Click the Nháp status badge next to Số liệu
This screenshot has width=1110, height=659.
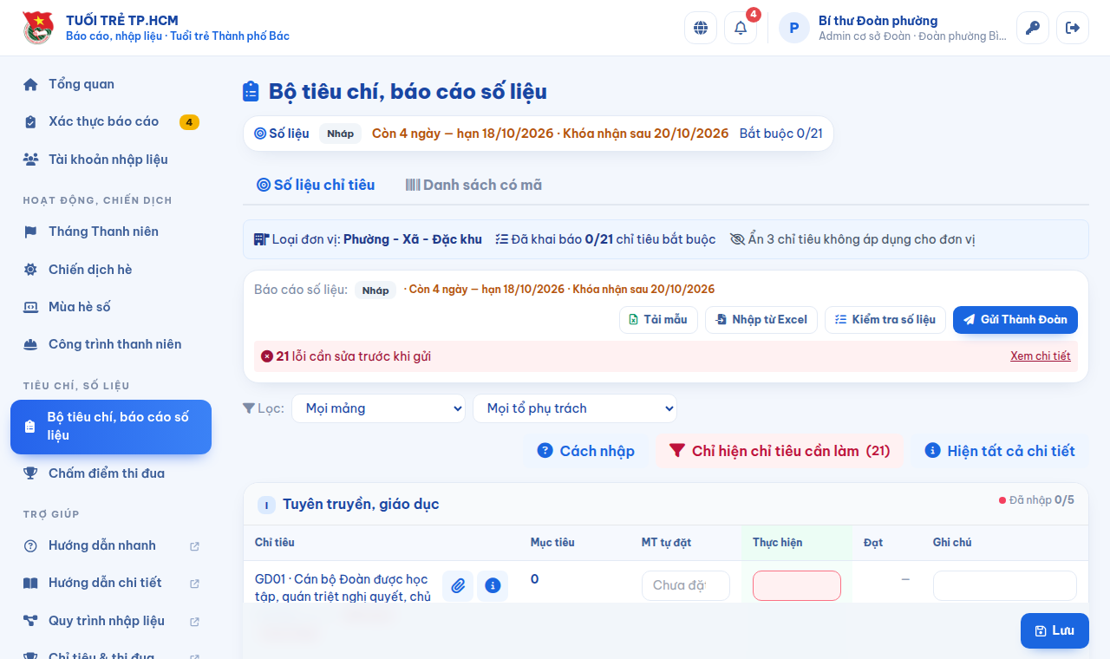tap(341, 134)
